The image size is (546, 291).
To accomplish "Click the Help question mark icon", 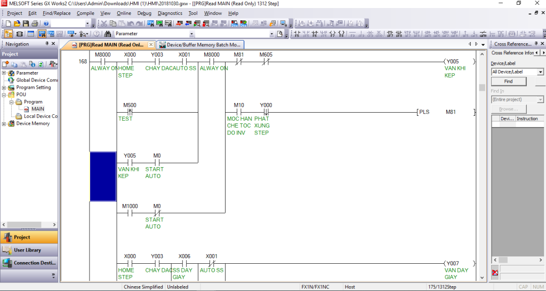I will [x=47, y=23].
